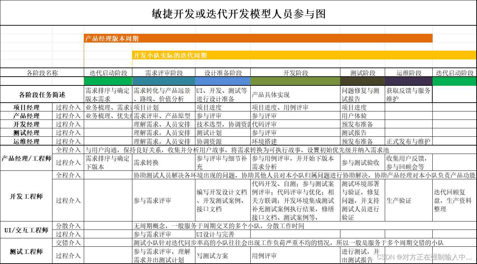Select the 需求评审阶段 header cell
Image resolution: width=477 pixels, height=264 pixels.
coord(164,73)
